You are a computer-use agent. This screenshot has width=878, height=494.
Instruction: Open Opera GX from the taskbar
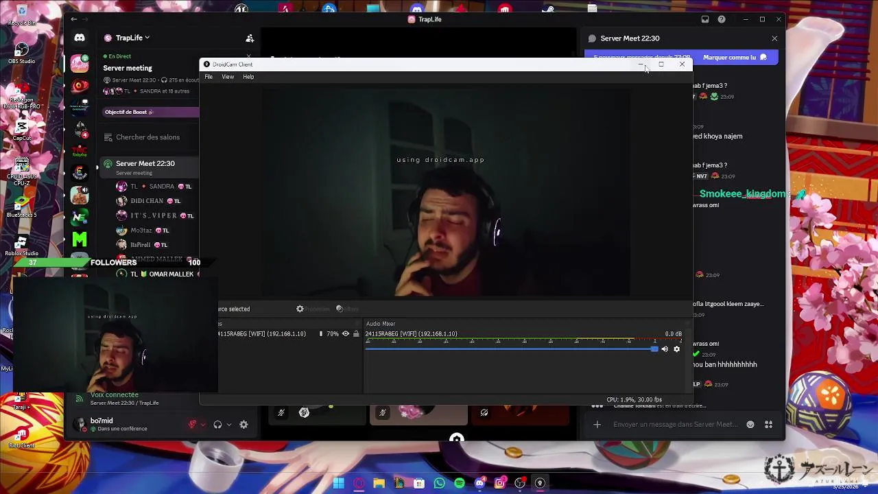point(359,484)
